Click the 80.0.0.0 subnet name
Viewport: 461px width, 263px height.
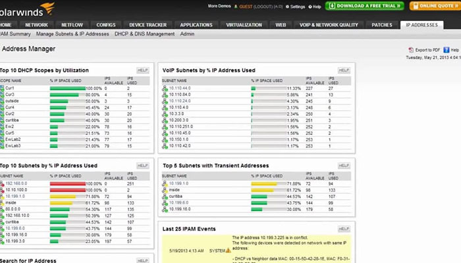tap(13, 209)
